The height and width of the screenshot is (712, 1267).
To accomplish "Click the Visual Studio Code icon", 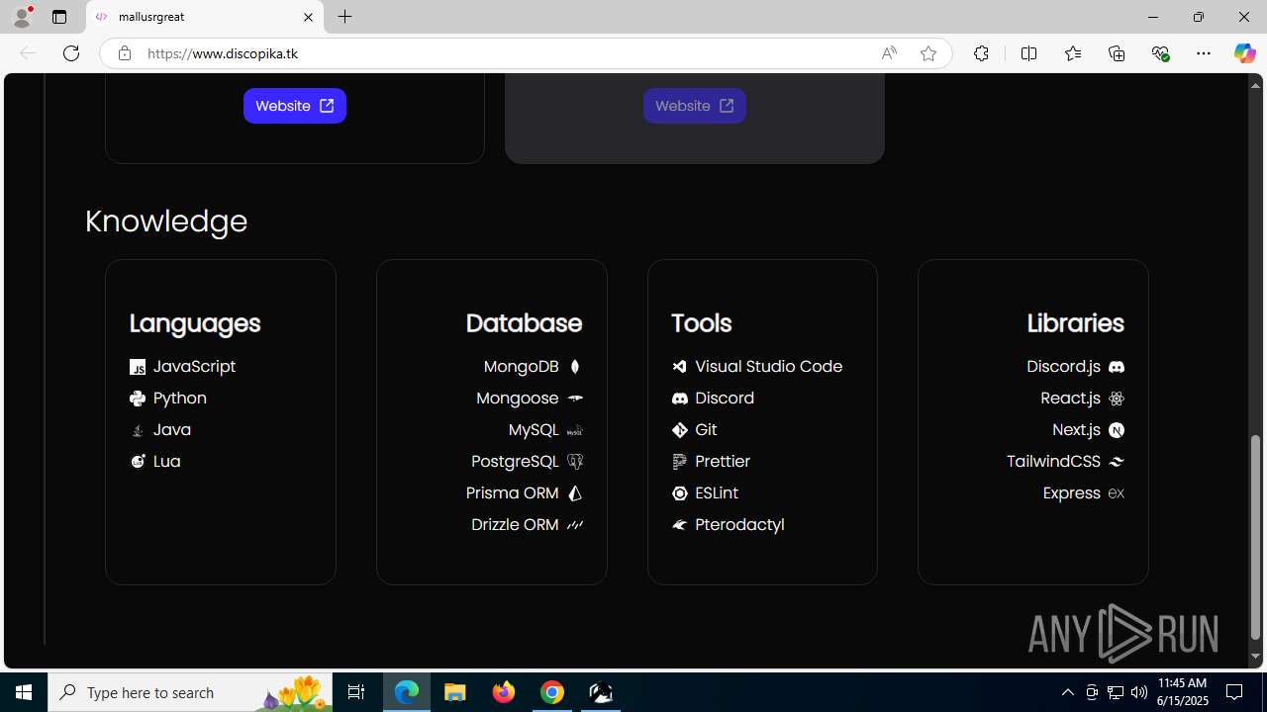I will coord(679,367).
